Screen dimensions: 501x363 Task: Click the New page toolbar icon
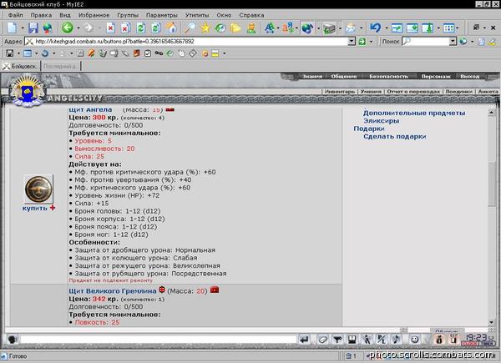tap(13, 28)
